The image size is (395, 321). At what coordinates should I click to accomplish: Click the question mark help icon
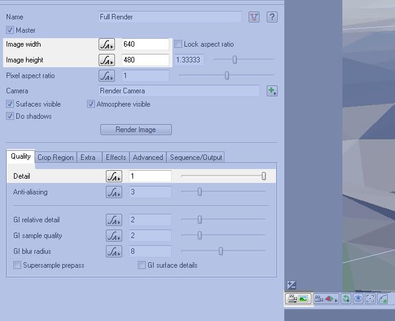pyautogui.click(x=273, y=17)
